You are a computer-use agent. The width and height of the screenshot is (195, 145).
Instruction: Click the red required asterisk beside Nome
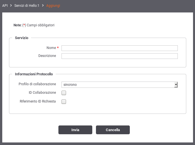[58, 48]
